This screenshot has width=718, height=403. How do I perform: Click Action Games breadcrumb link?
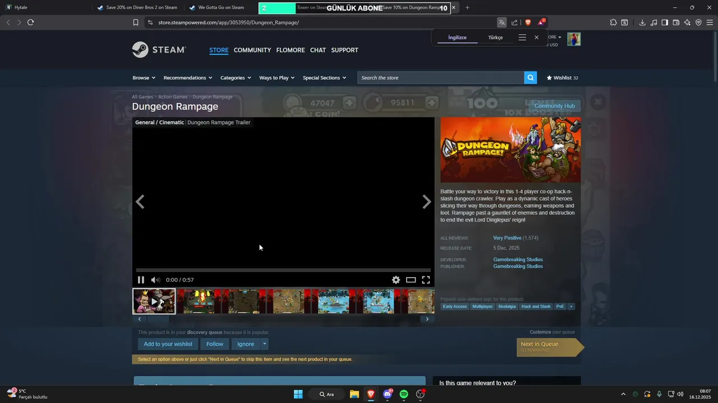click(x=173, y=97)
